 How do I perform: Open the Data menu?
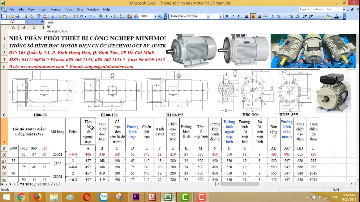coord(80,10)
